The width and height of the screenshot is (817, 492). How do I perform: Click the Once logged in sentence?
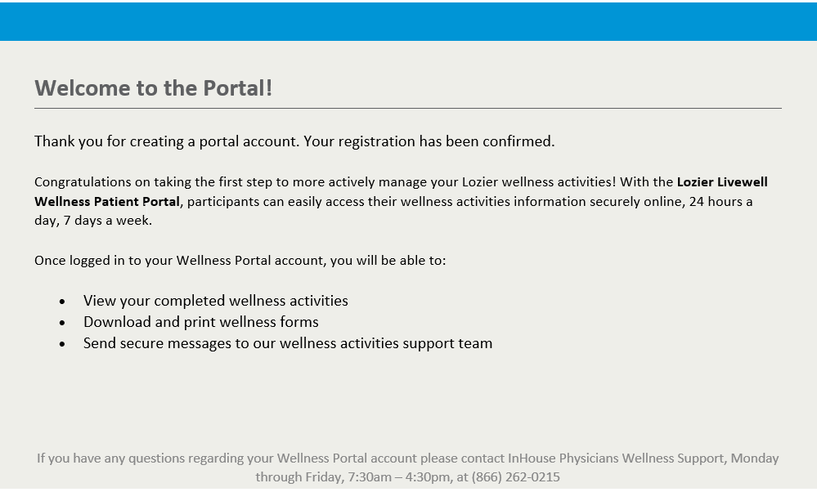pos(240,261)
